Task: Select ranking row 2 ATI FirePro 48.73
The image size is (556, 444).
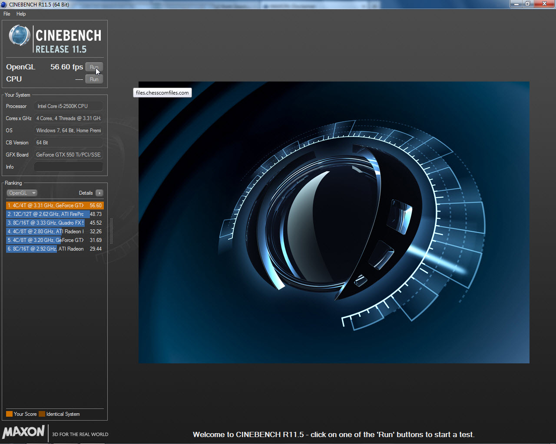Action: (55, 214)
